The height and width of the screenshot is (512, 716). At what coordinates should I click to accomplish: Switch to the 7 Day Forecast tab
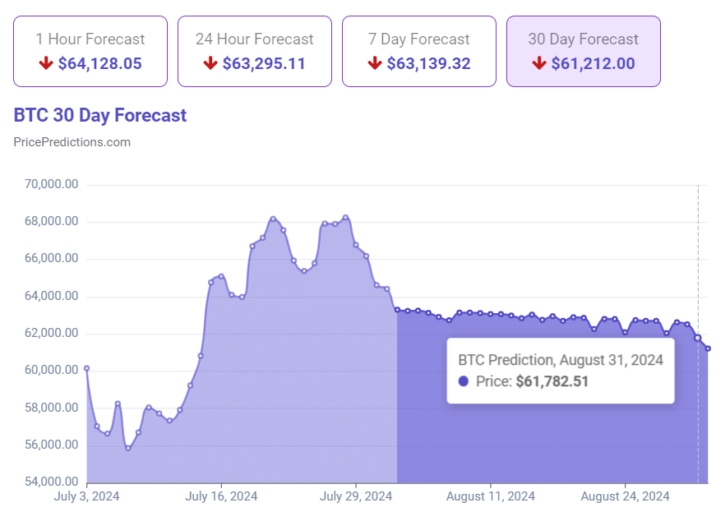click(x=419, y=51)
